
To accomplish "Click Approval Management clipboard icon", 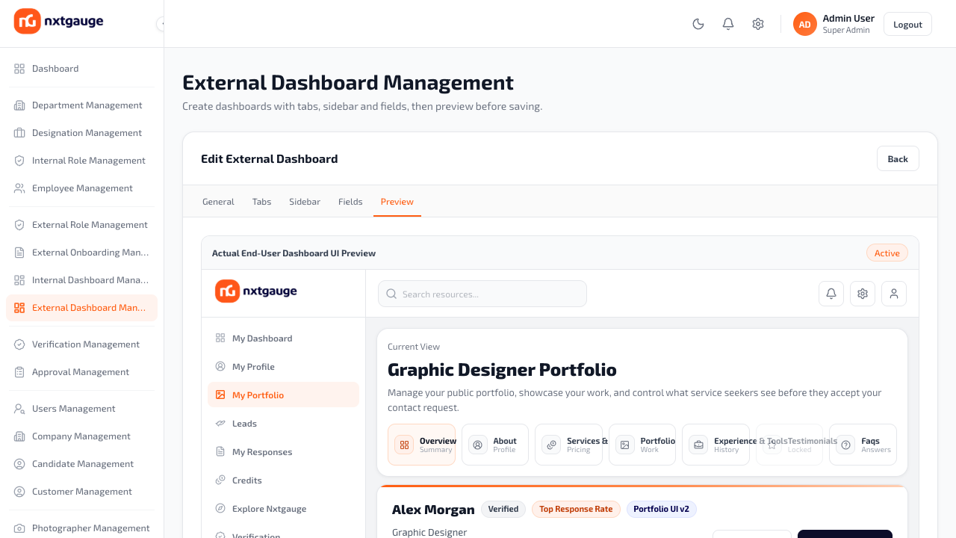I will click(19, 372).
